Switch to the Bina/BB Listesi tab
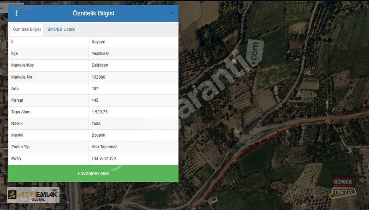 click(x=61, y=29)
